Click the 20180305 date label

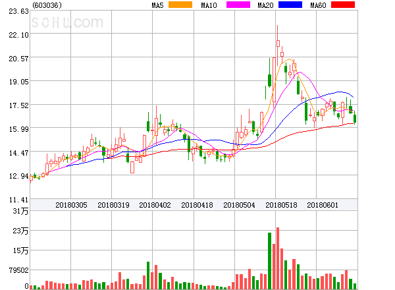71,205
